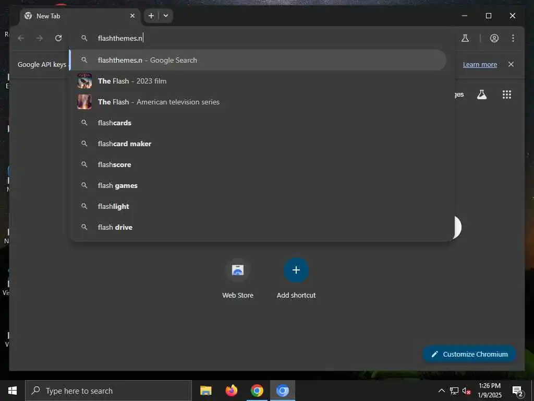Open the Learn more link
This screenshot has height=401, width=534.
[480, 64]
